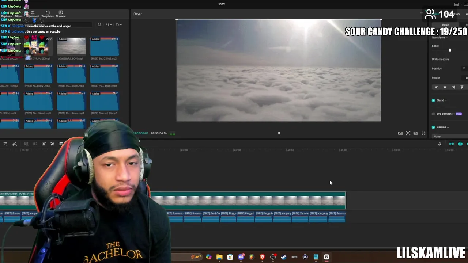Open the player hamburger menu icon
This screenshot has width=468, height=263.
point(421,14)
